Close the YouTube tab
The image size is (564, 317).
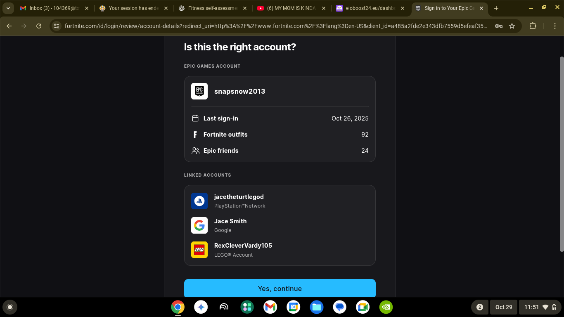click(324, 8)
